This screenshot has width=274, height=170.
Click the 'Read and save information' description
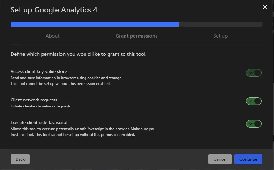66,78
